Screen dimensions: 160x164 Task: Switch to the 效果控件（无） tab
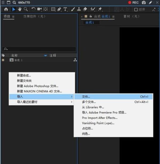pyautogui.click(x=34, y=17)
